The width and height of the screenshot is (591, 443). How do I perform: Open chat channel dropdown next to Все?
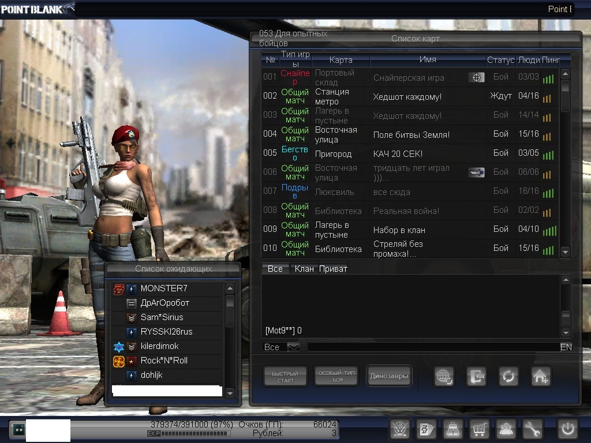(x=293, y=347)
